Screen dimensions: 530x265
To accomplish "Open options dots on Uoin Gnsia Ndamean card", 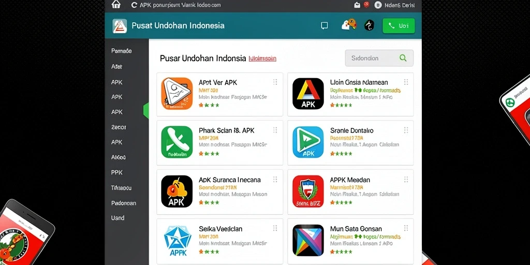I will pos(406,82).
